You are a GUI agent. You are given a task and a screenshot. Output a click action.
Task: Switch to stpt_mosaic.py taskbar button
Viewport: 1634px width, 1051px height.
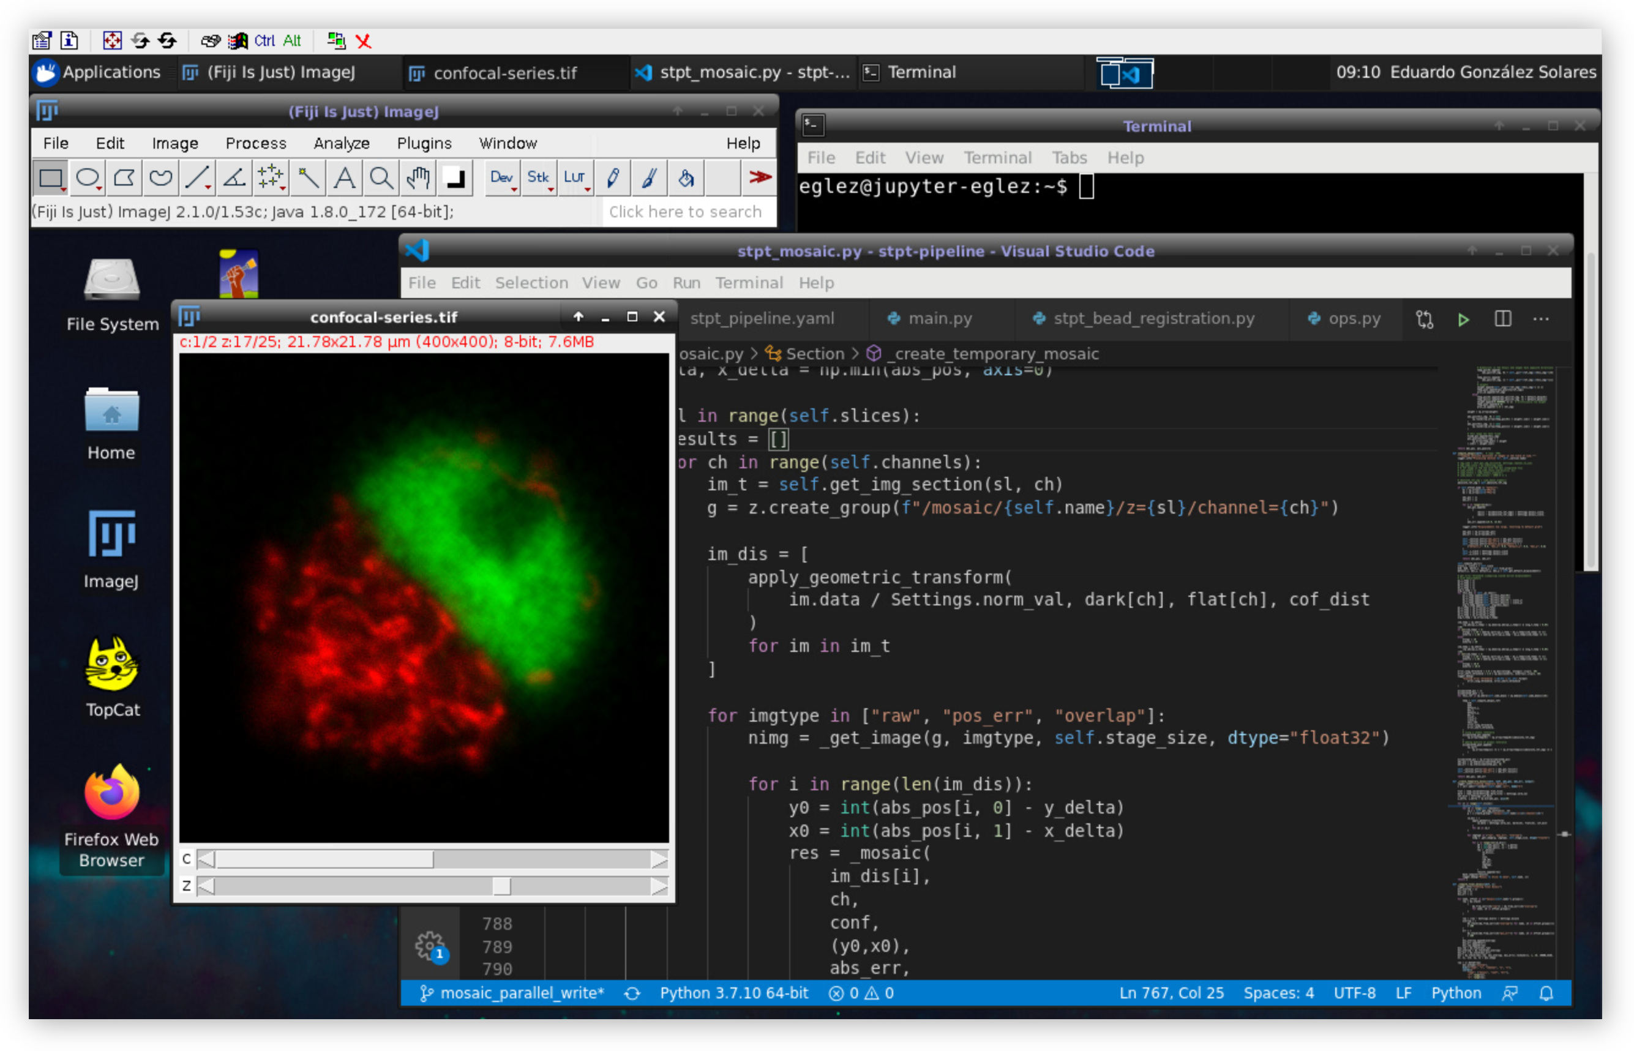coord(743,72)
